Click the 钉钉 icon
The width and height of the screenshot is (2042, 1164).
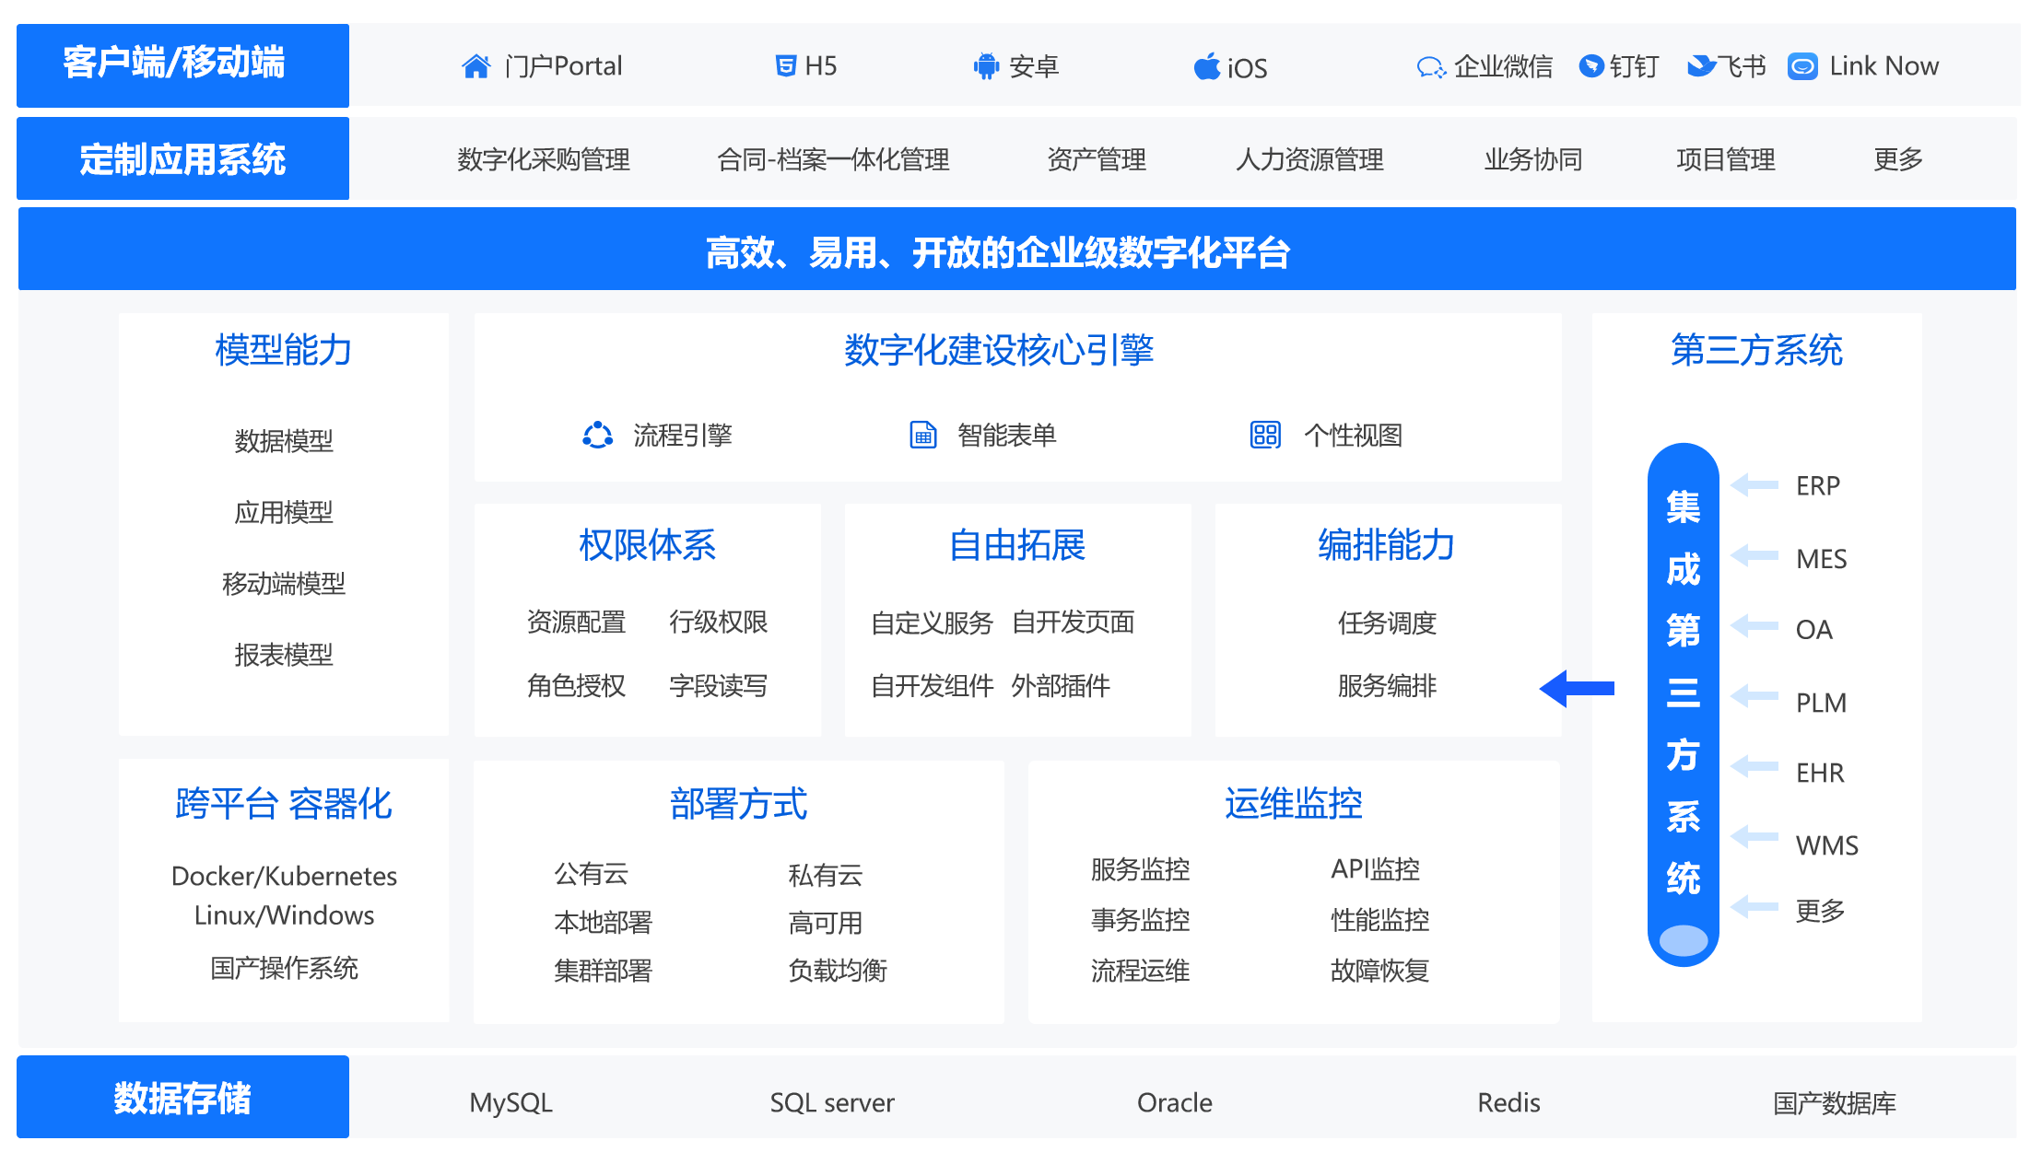[1591, 66]
